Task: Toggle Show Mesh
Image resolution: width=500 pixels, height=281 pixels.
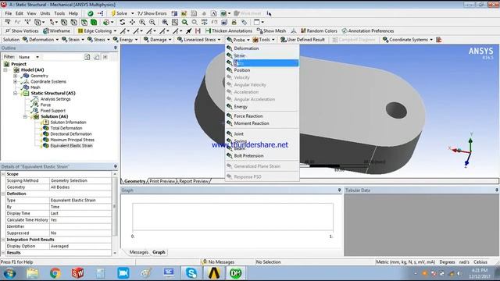Action: [x=271, y=31]
